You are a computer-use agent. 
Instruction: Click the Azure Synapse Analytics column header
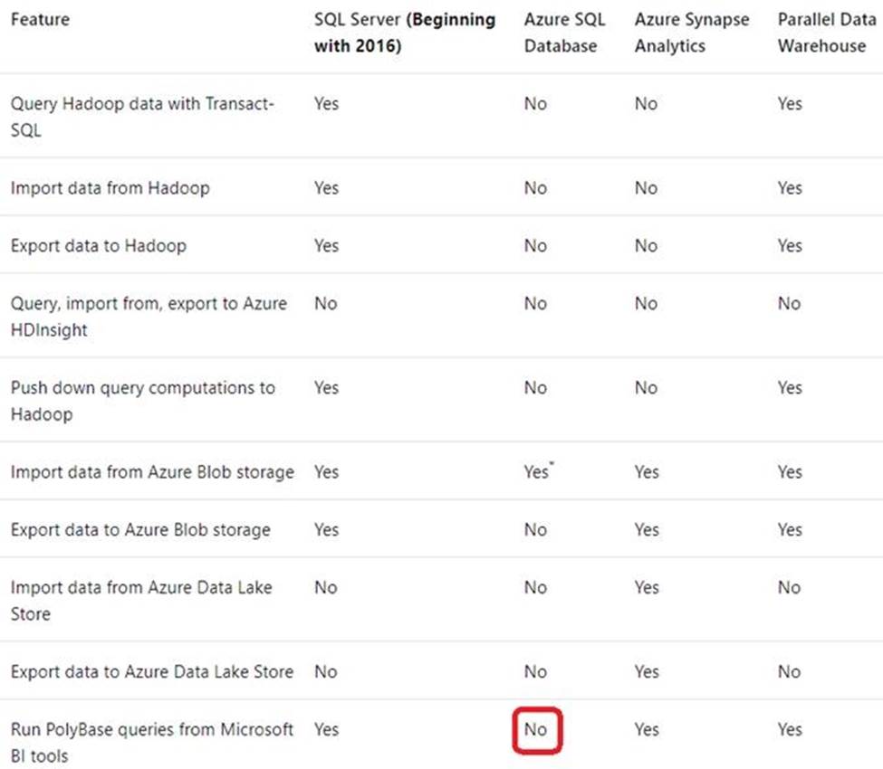[692, 33]
